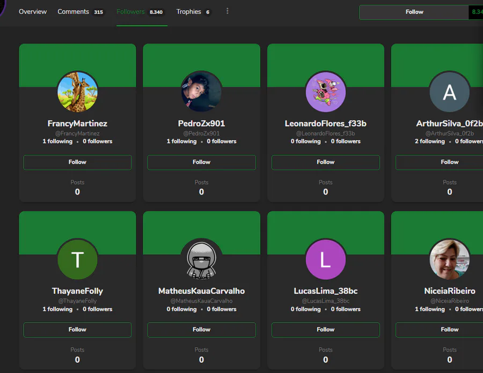Click the @ThayaneFolly handle
Image resolution: width=483 pixels, height=373 pixels.
(77, 301)
